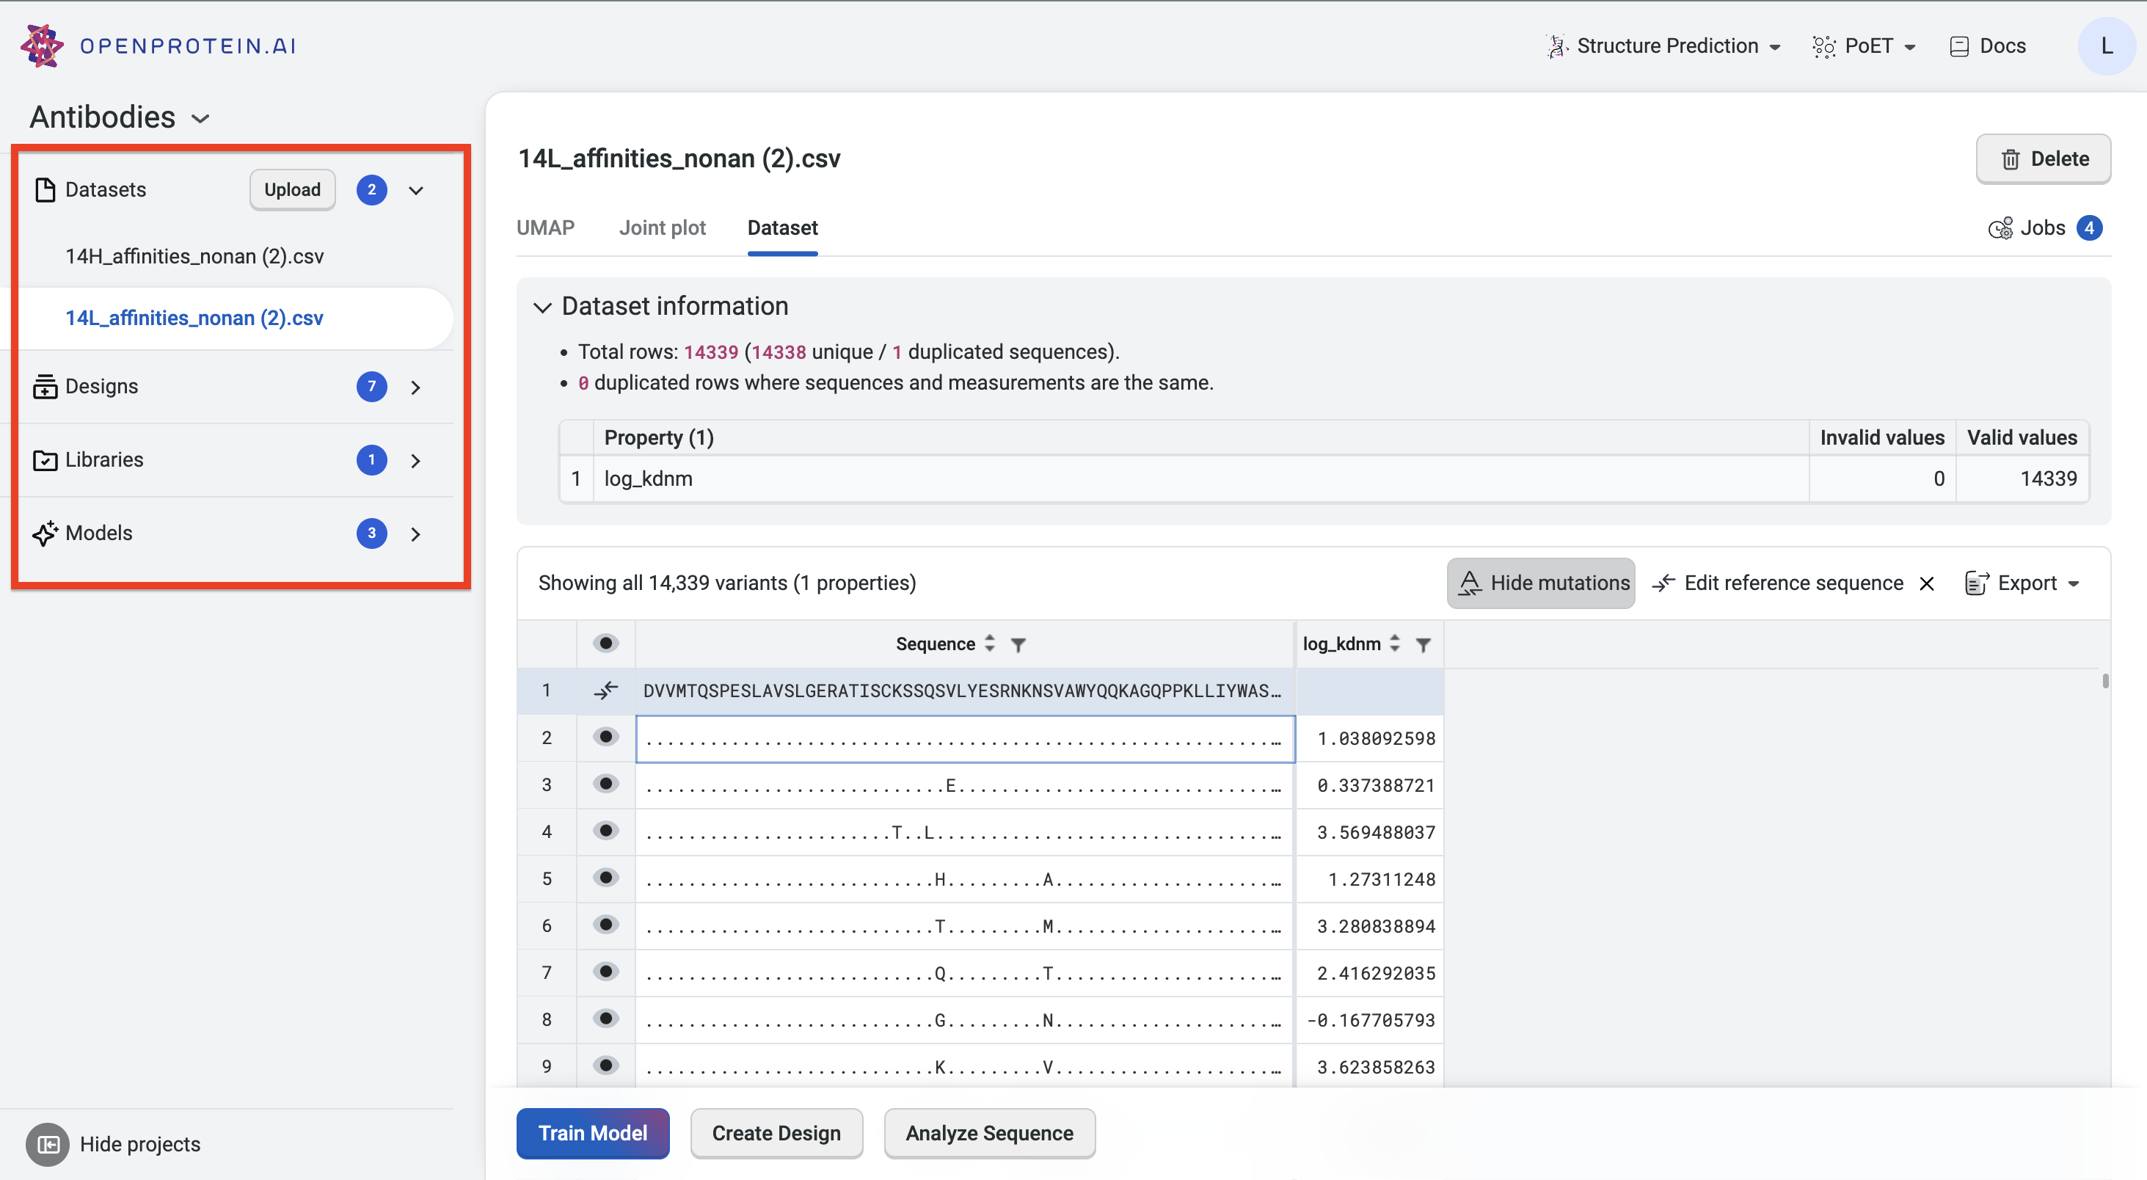This screenshot has height=1180, width=2147.
Task: Click the log_kdnm property row
Action: 1324,478
